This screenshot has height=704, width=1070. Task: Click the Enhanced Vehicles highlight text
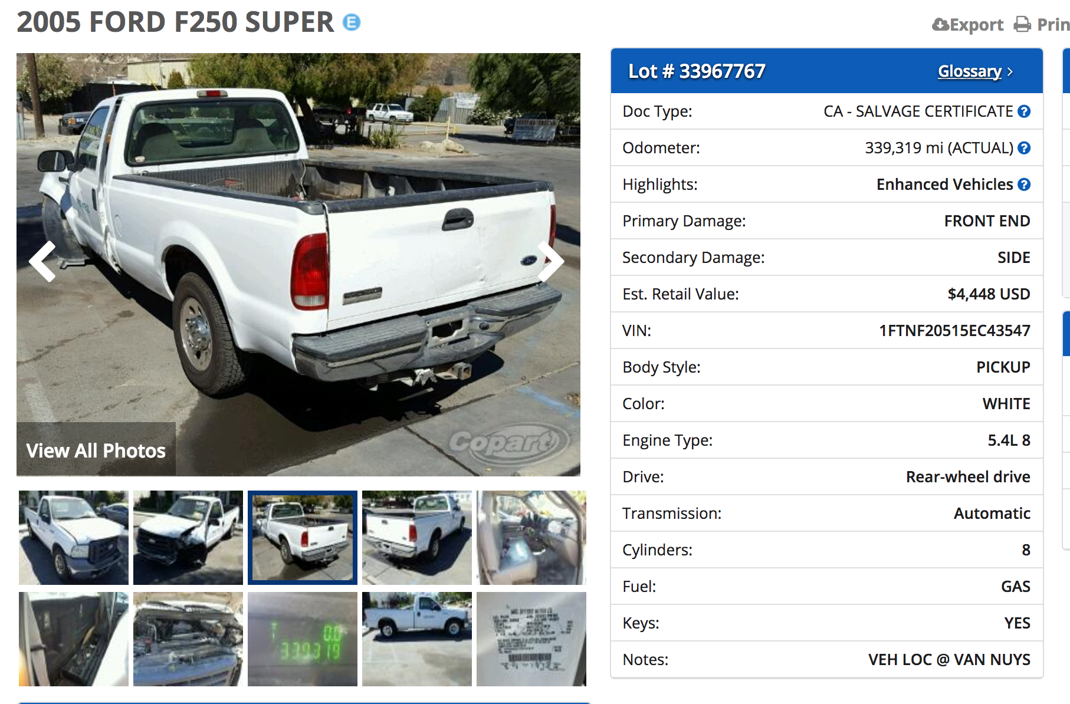[x=944, y=185]
